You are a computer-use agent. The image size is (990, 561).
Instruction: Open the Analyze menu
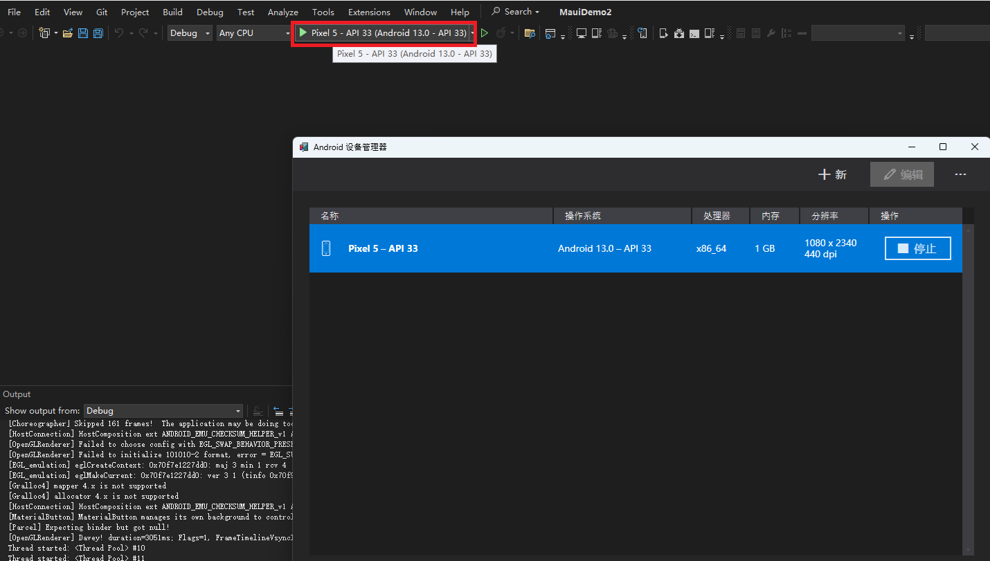[x=283, y=12]
